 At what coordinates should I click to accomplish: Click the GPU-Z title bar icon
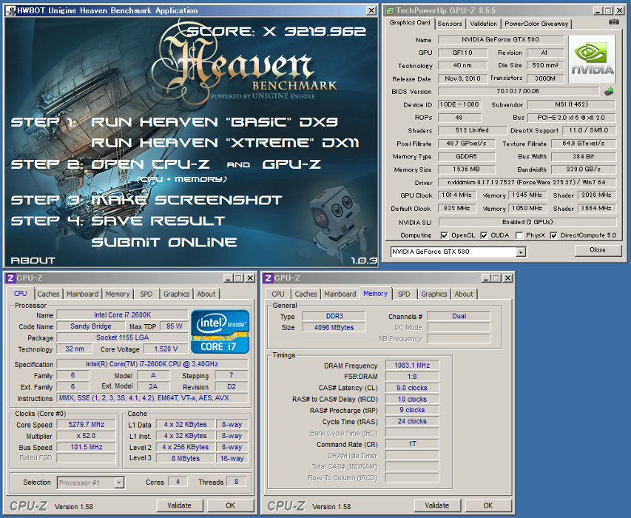click(x=390, y=10)
